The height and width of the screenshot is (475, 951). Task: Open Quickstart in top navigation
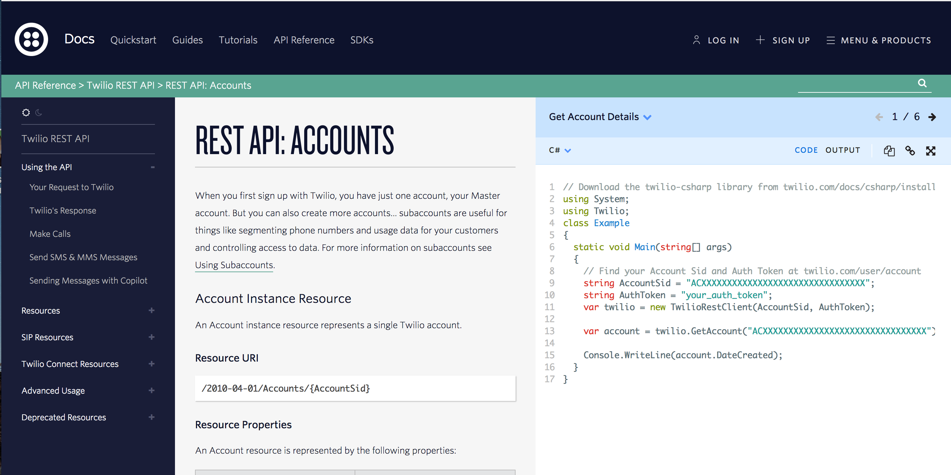coord(133,40)
